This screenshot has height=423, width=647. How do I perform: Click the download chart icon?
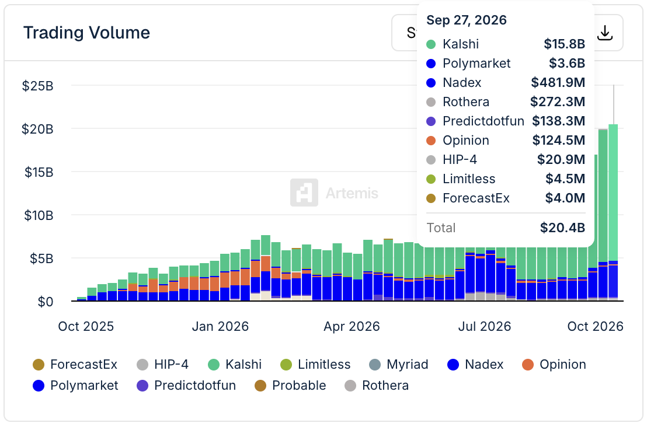tap(605, 33)
